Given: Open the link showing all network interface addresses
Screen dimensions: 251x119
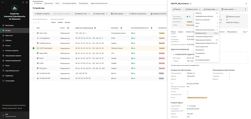Looking at the screenshot, I should [185, 65].
